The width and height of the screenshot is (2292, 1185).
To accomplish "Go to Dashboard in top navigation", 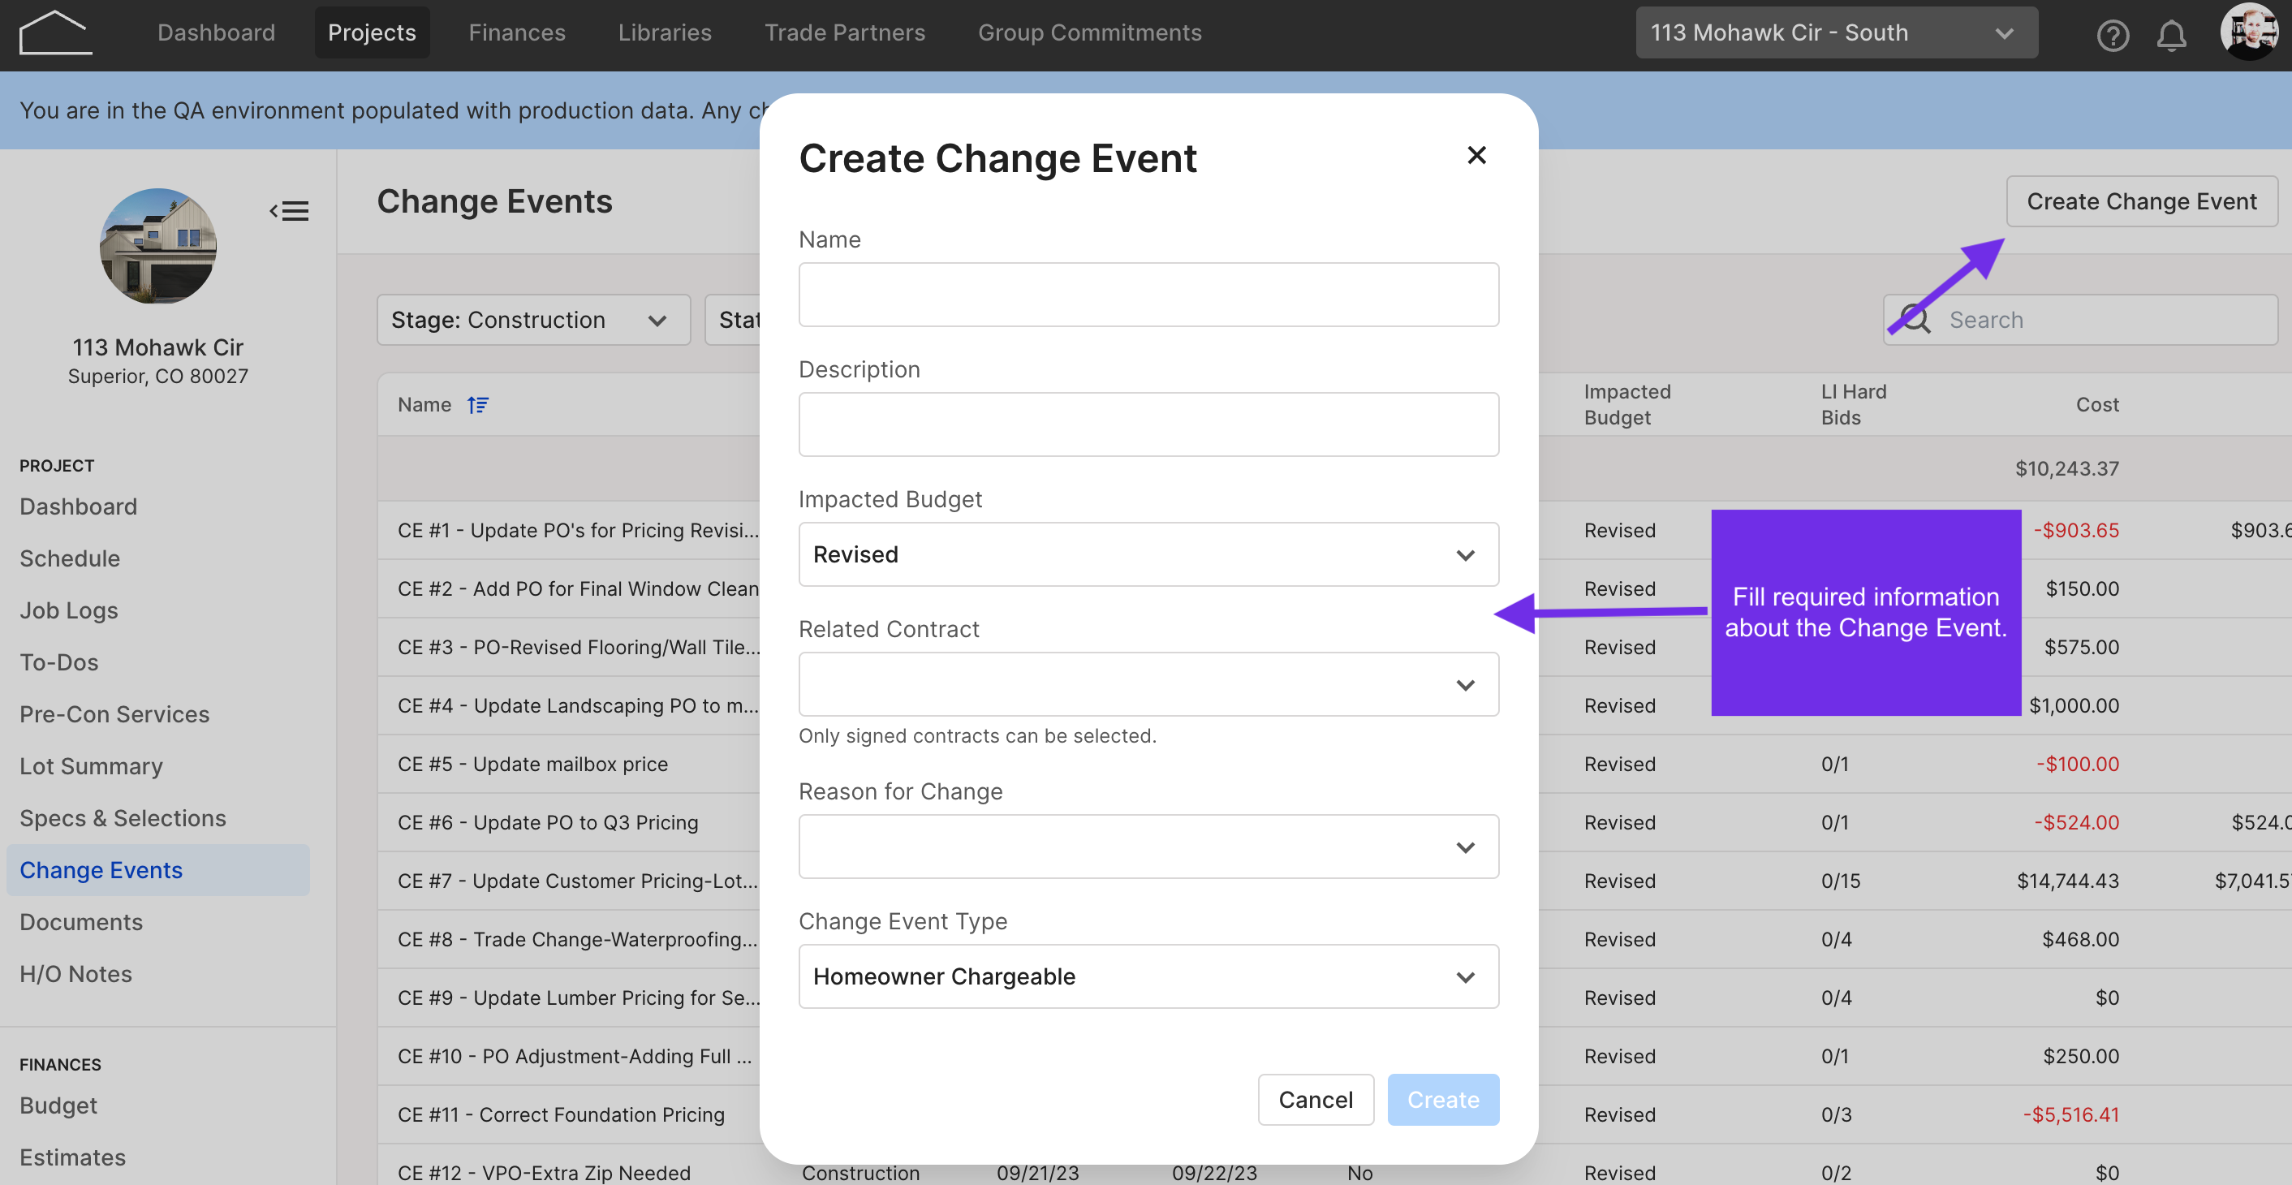I will pyautogui.click(x=216, y=33).
